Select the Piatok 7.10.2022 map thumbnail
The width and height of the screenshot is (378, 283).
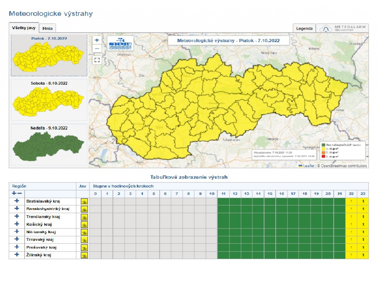point(49,55)
